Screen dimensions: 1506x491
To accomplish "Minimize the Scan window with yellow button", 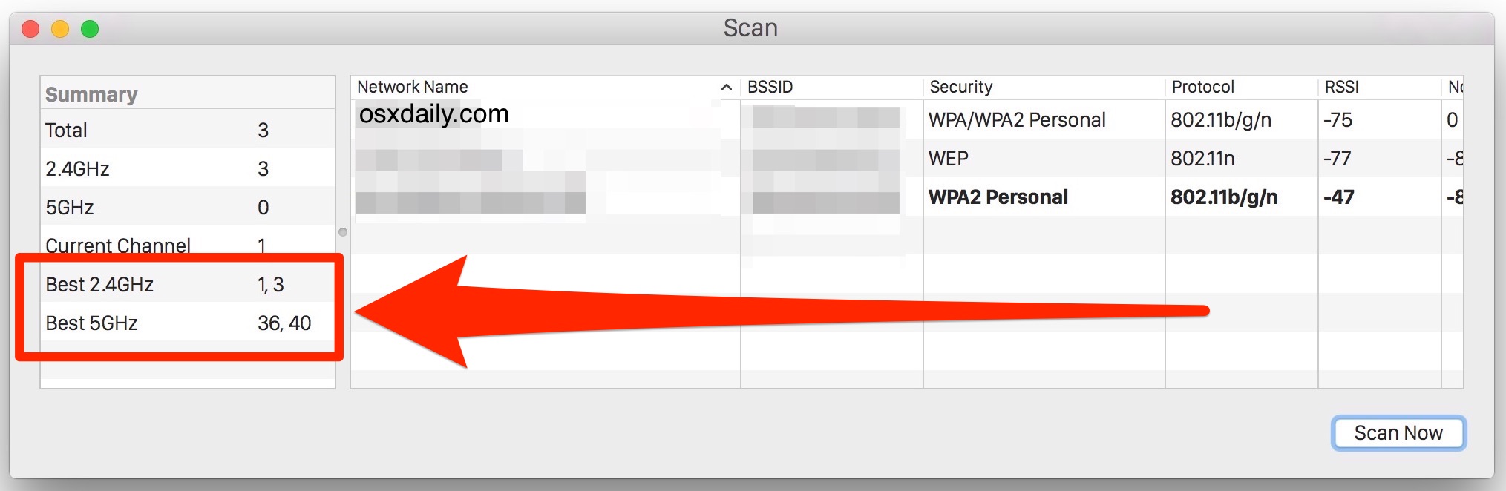I will tap(60, 29).
